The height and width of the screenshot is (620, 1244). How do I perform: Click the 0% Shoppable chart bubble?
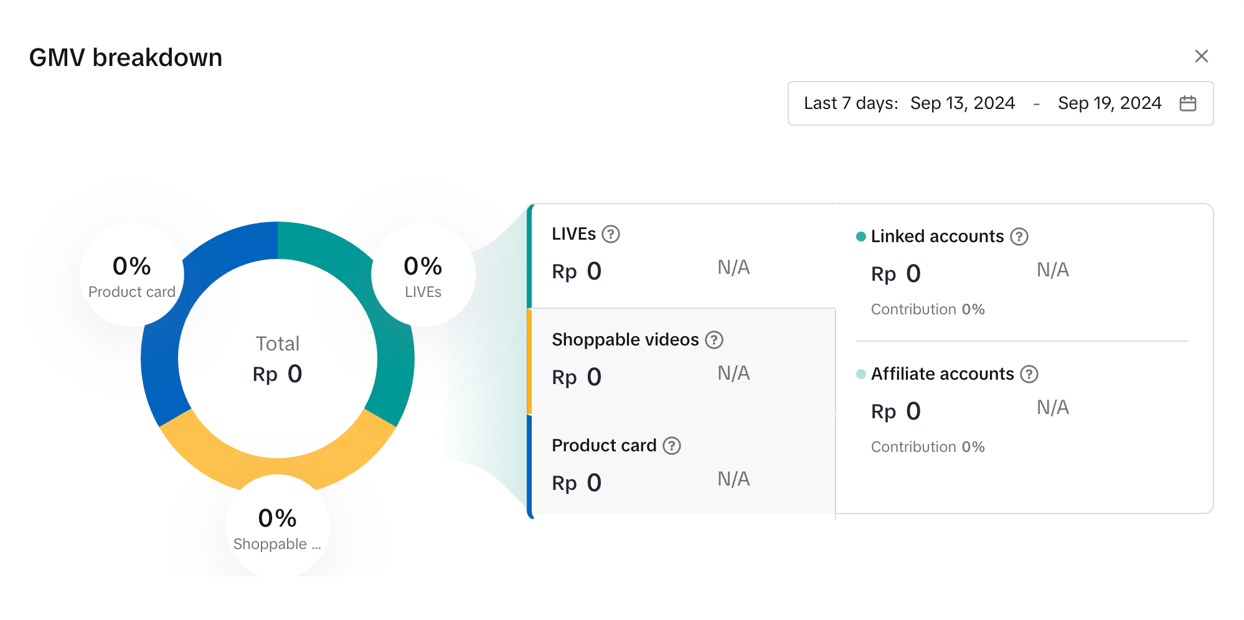(x=277, y=527)
